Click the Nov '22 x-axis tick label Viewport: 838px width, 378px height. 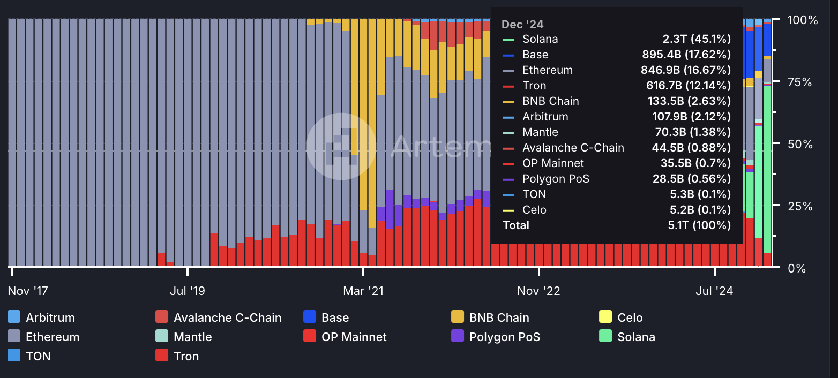pos(538,291)
